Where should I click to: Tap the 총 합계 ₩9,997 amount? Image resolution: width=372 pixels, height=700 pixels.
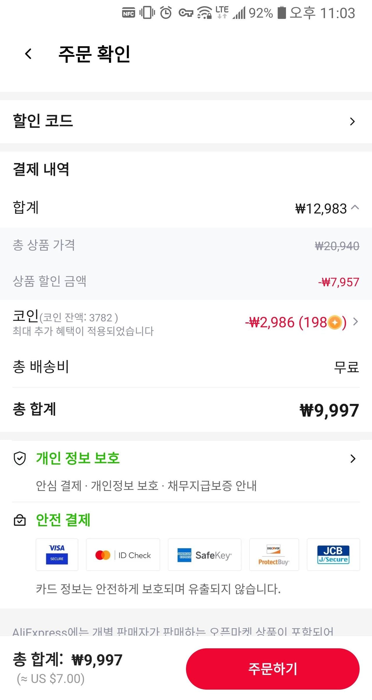point(329,410)
